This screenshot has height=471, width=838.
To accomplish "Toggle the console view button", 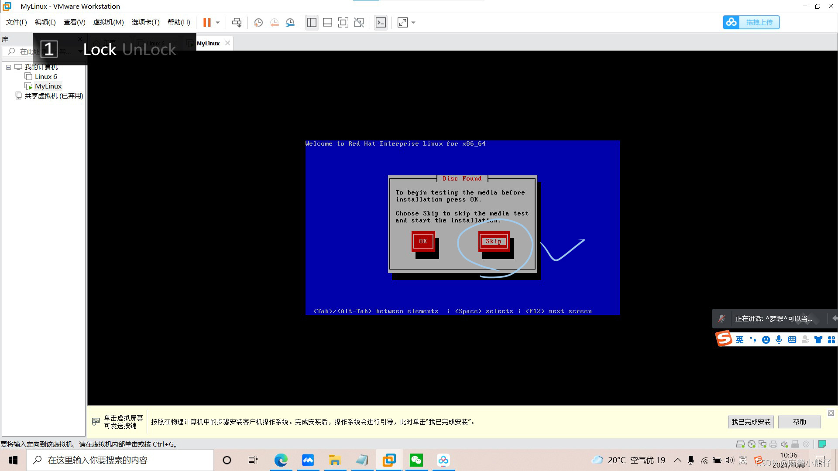I will [x=381, y=22].
